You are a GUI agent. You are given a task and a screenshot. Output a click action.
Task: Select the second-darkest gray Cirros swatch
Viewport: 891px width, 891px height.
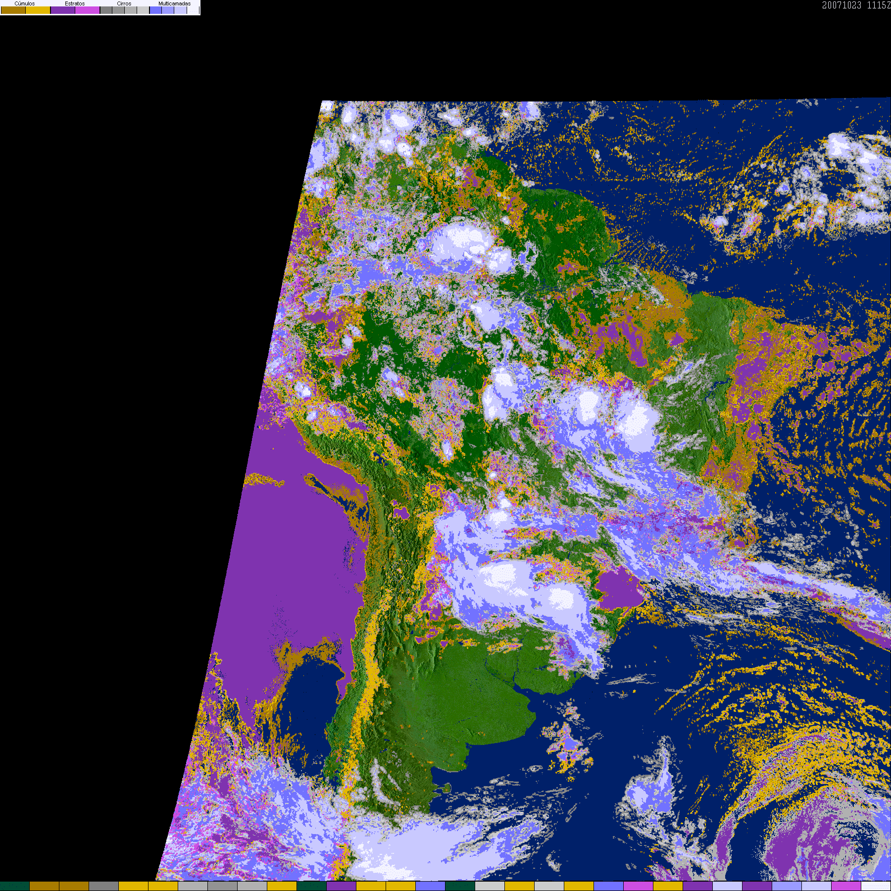[x=118, y=10]
